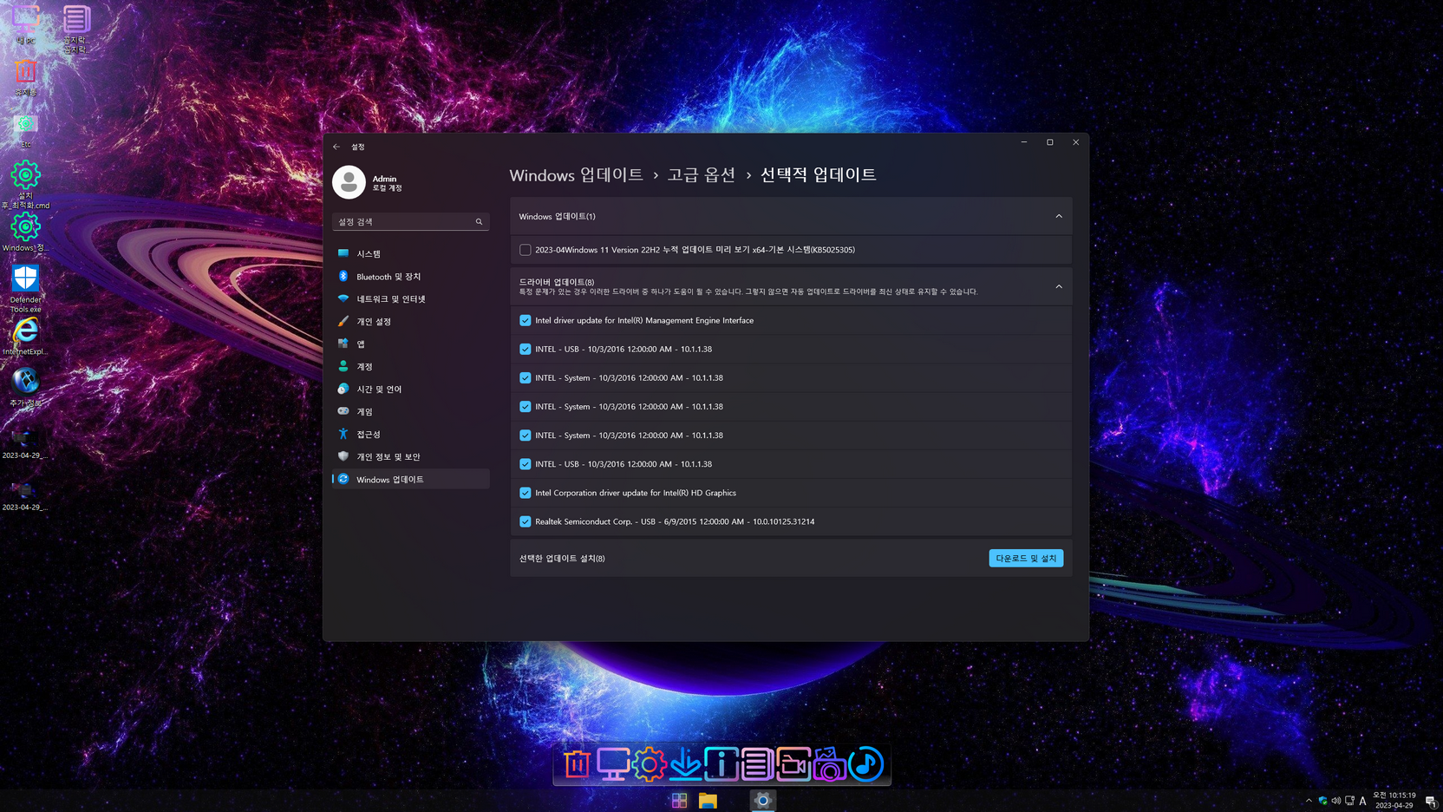The width and height of the screenshot is (1443, 812).
Task: Uncheck Realtek Semiconduct Corp. USB driver
Action: [x=526, y=521]
